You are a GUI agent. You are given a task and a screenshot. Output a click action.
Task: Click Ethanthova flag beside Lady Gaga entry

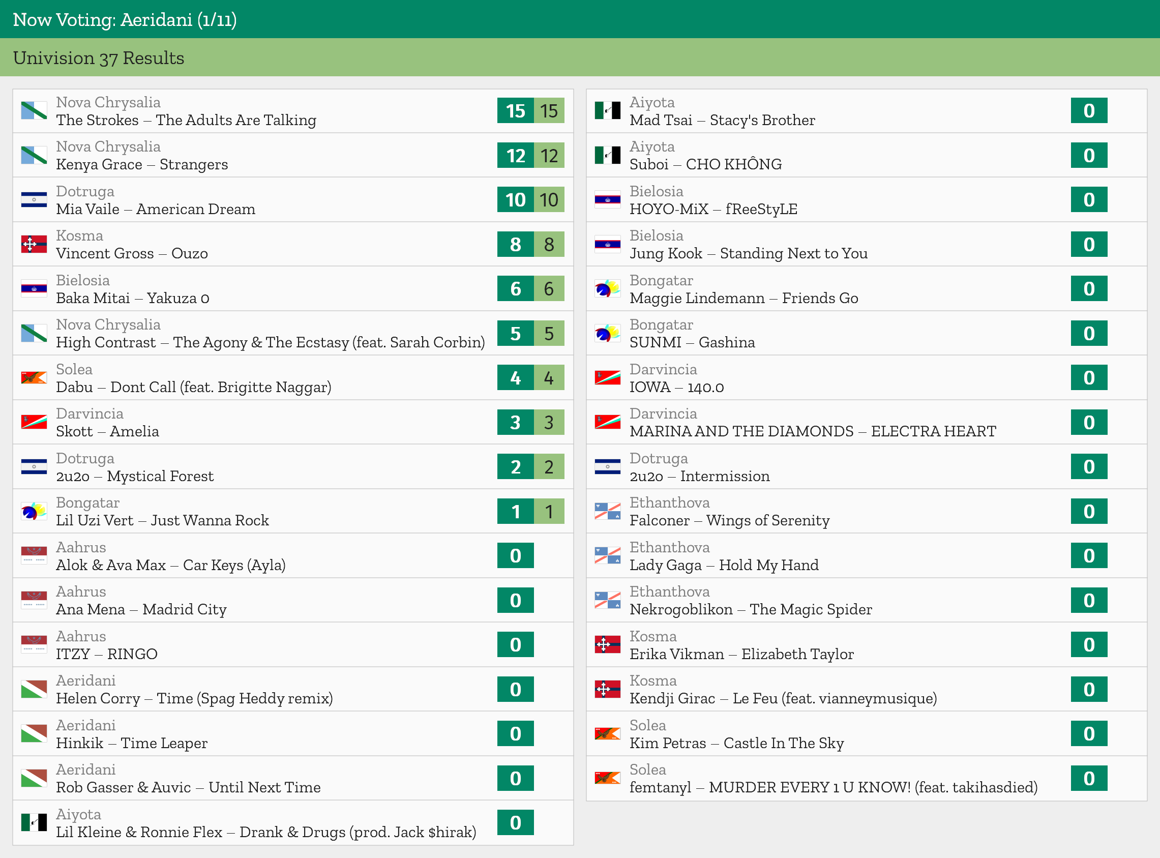[608, 556]
